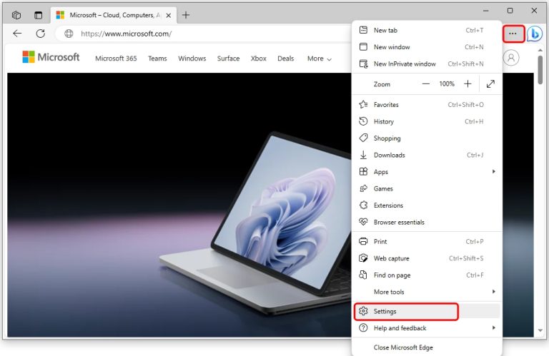The image size is (549, 356).
Task: Click the browser refresh icon
Action: (x=41, y=34)
